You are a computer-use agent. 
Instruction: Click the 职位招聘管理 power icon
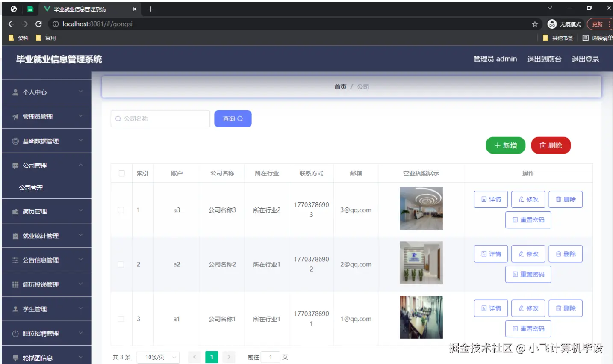[15, 333]
